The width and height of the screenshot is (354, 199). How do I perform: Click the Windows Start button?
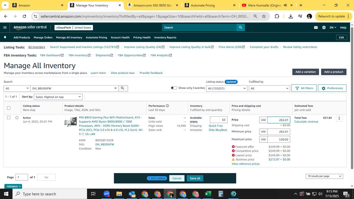6,194
